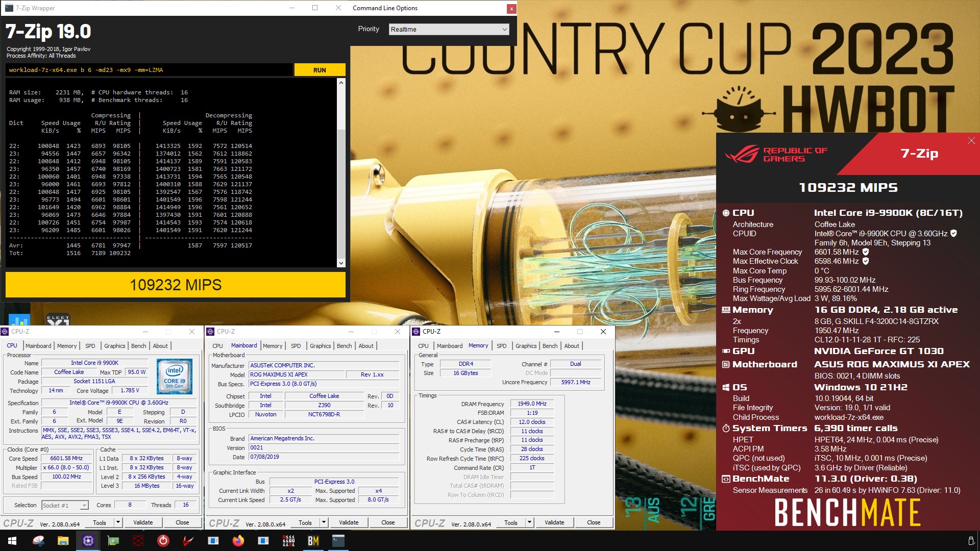Viewport: 980px width, 551px height.
Task: Click the GPU section icon in BenchMate panel
Action: [726, 352]
